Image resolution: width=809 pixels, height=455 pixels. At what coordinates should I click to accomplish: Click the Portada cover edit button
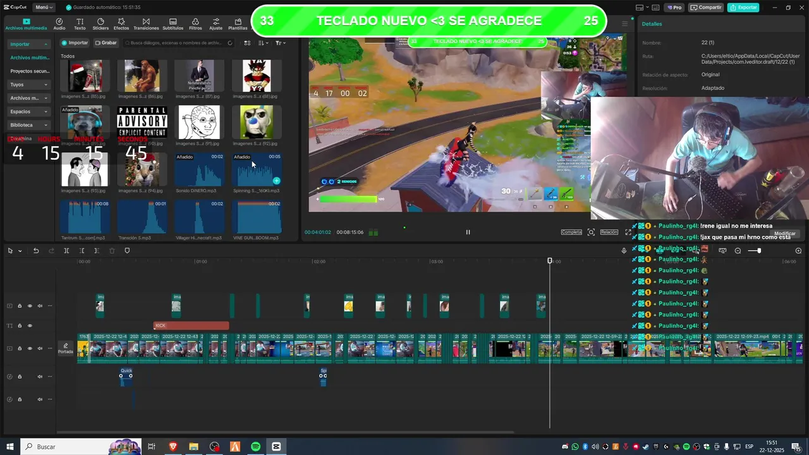click(66, 349)
